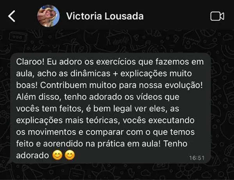Open Victoria Lousada's profile photo
The width and height of the screenshot is (234, 180).
pyautogui.click(x=48, y=16)
